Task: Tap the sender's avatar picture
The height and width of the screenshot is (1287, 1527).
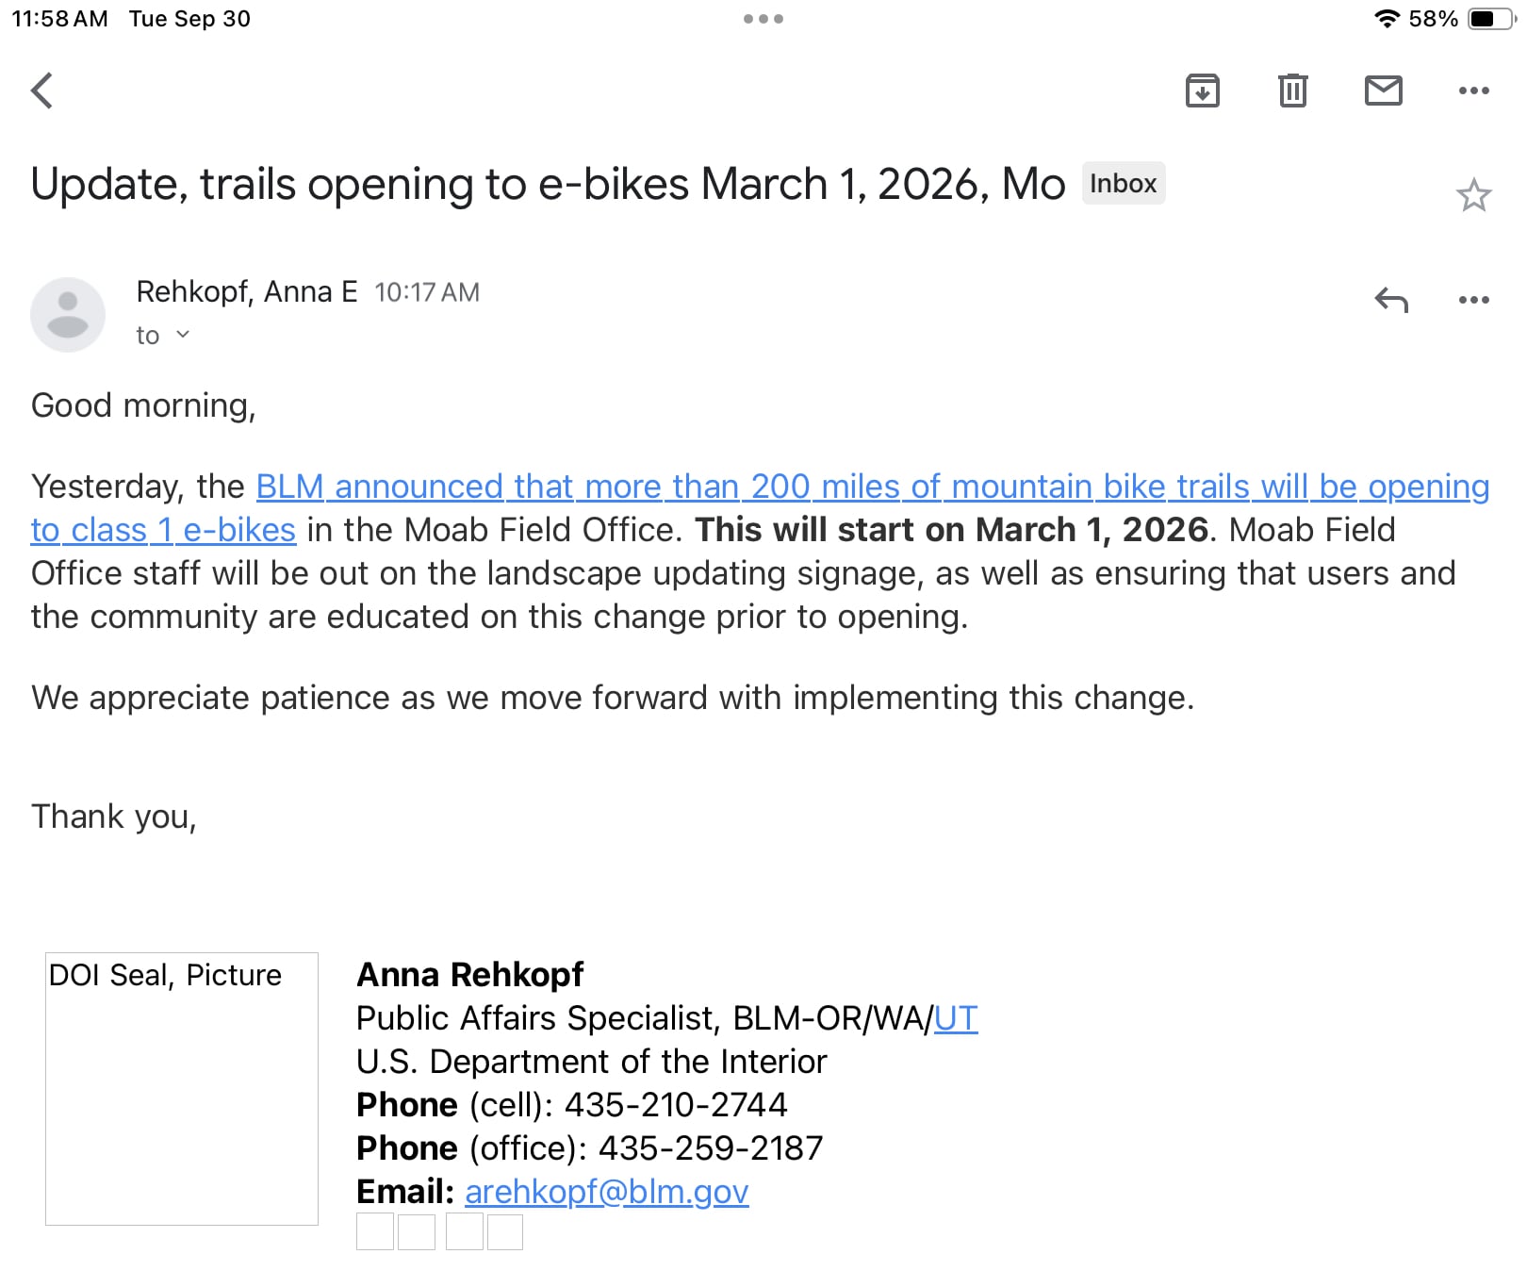Action: pos(68,314)
